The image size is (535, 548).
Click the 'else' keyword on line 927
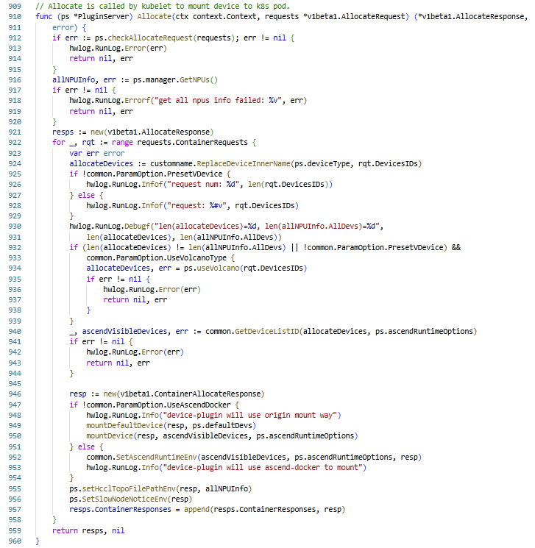(x=86, y=195)
